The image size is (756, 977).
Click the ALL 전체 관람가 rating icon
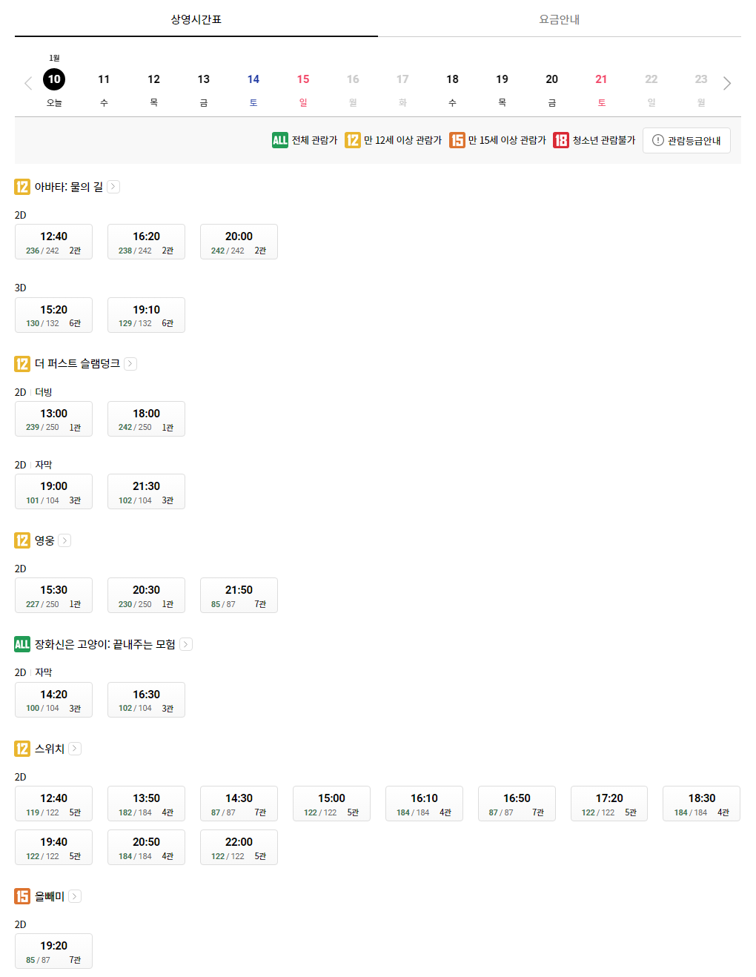click(280, 140)
